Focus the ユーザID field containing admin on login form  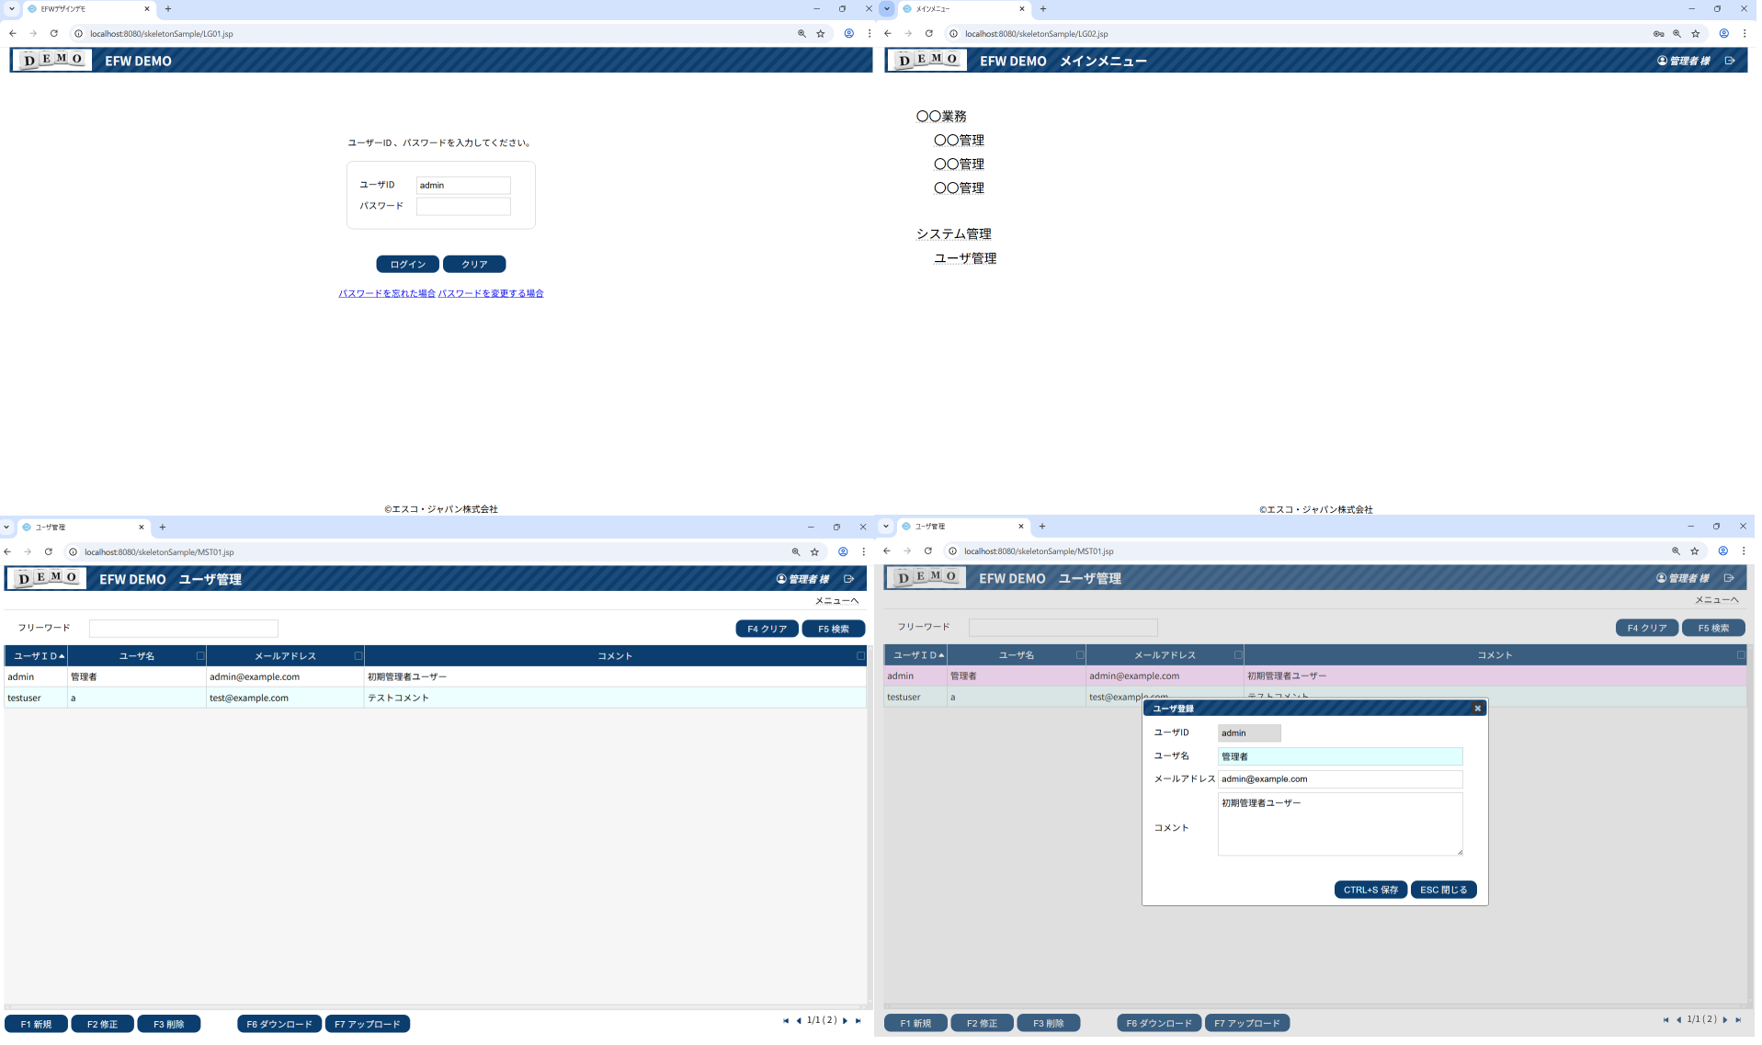click(463, 186)
